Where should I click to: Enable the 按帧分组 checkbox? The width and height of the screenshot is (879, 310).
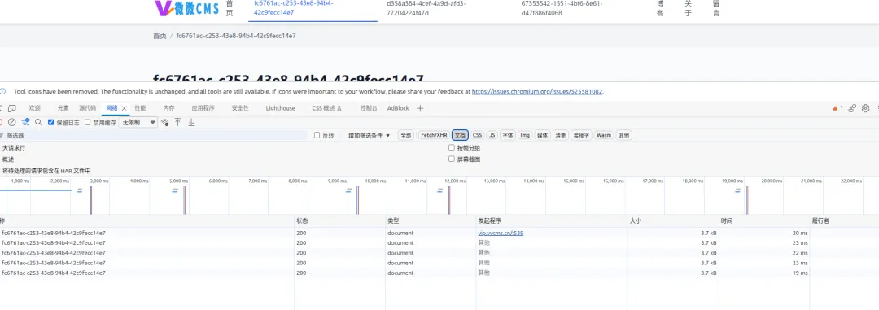click(x=452, y=148)
